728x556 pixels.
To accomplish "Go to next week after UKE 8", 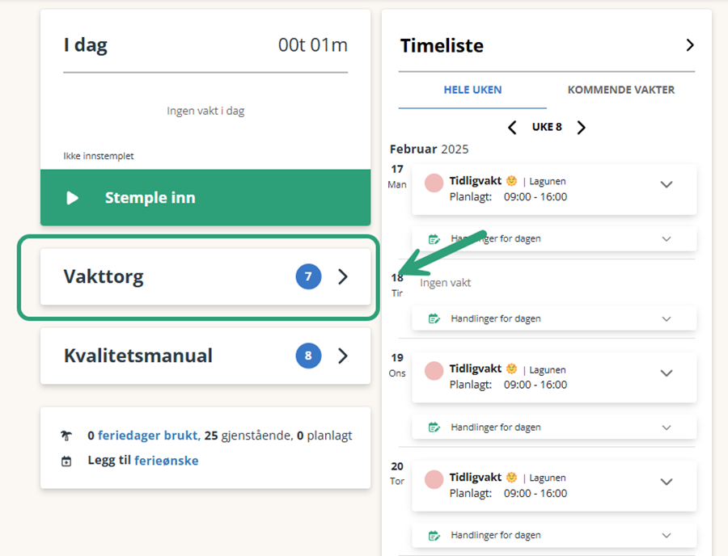I will (581, 128).
